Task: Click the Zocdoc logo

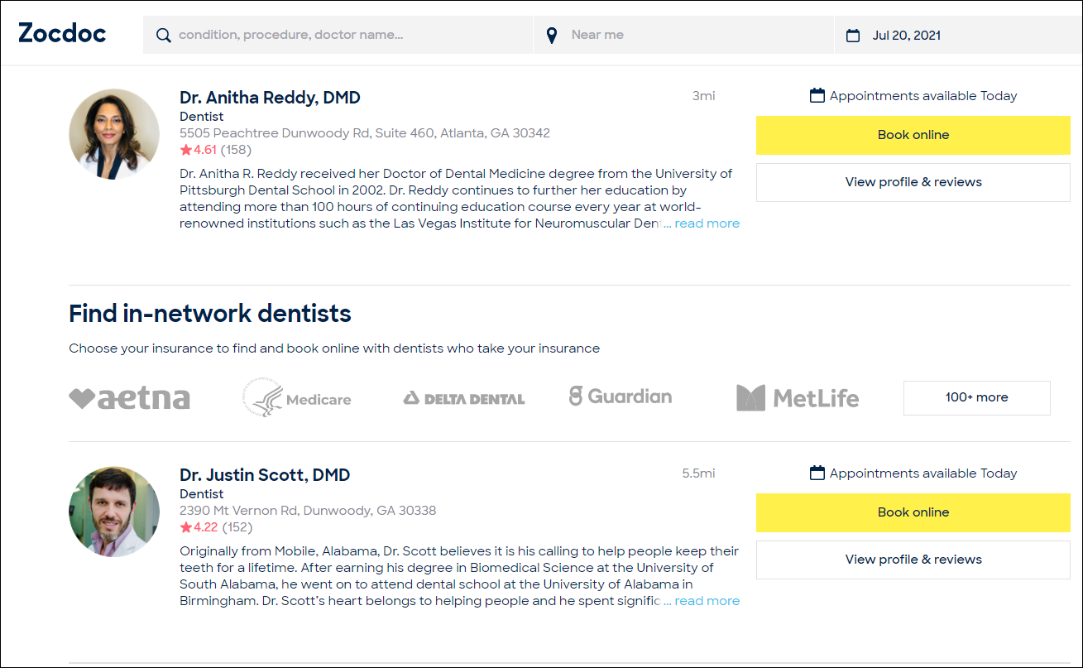Action: pos(62,34)
